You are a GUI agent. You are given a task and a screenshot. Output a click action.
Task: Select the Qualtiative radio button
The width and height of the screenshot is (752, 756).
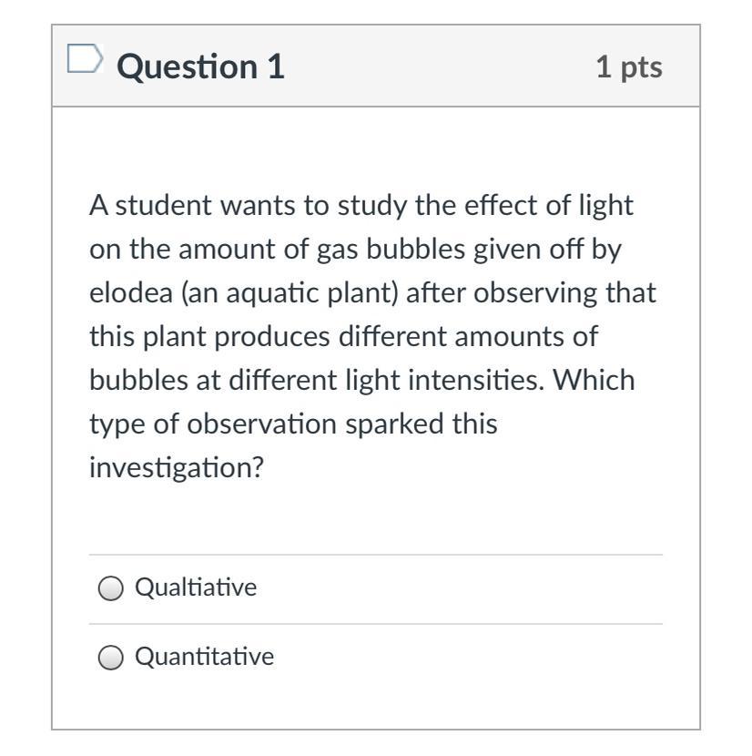[110, 589]
